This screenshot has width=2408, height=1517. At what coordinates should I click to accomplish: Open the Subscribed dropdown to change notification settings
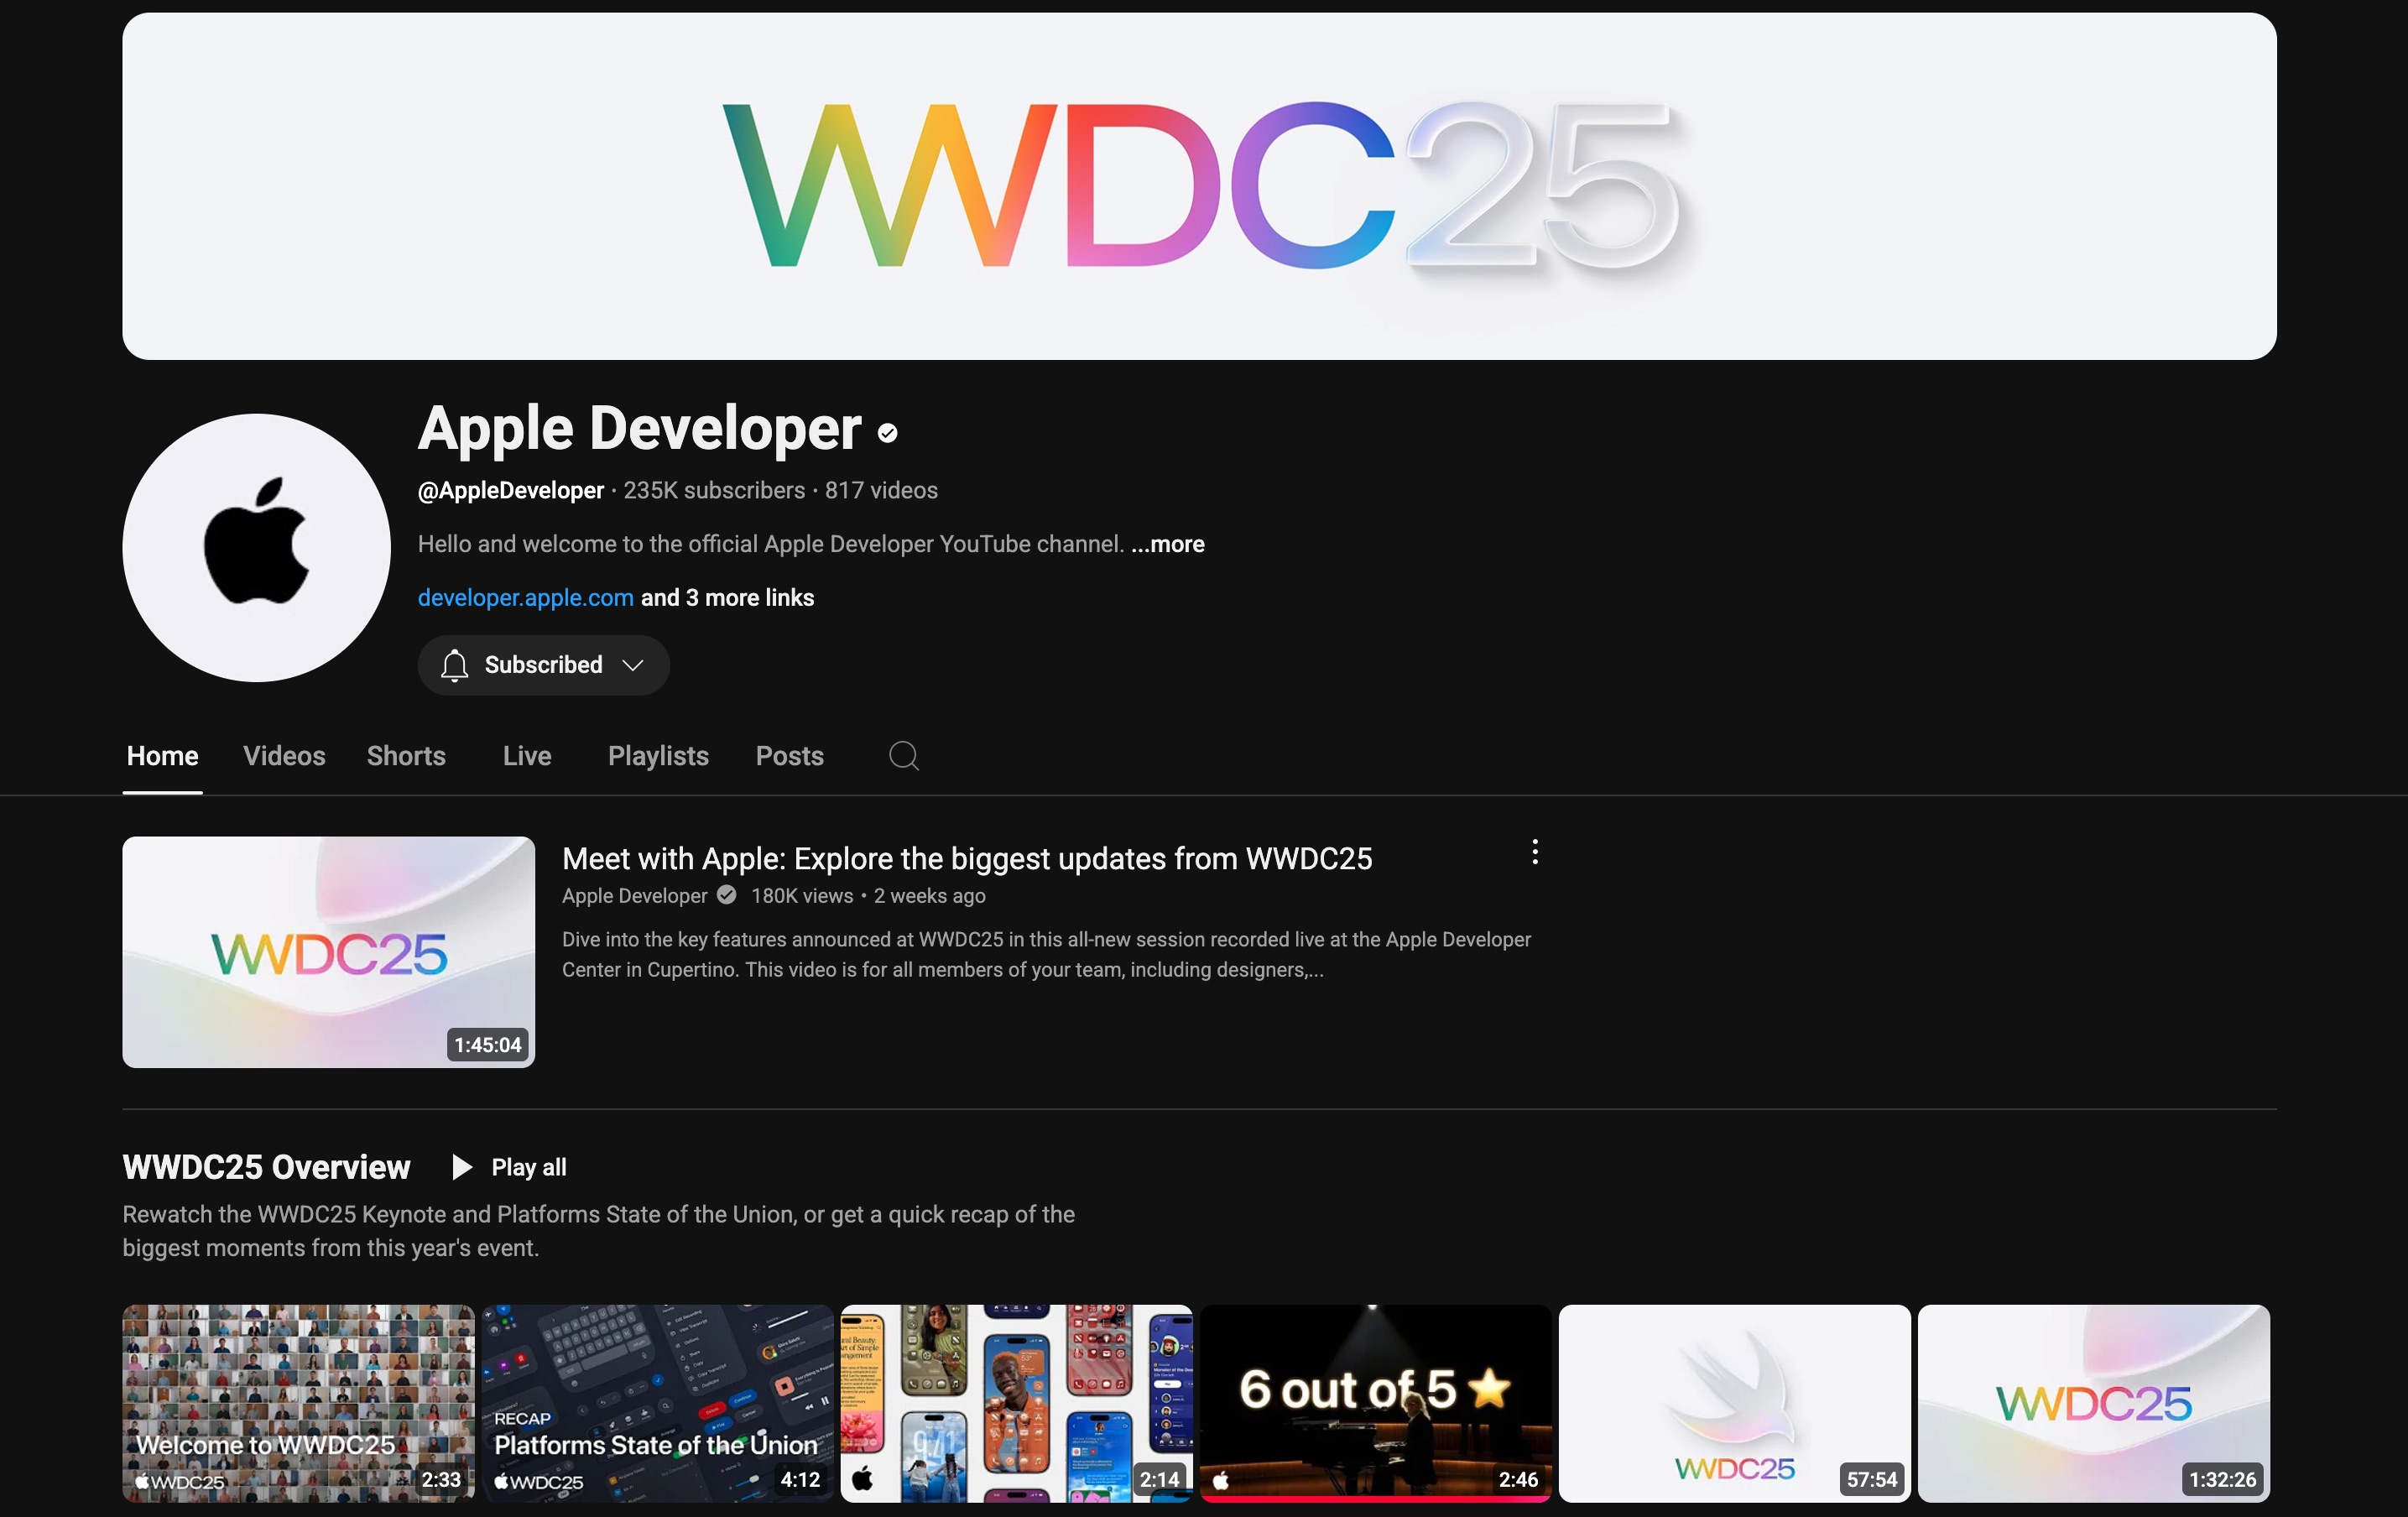pos(632,665)
